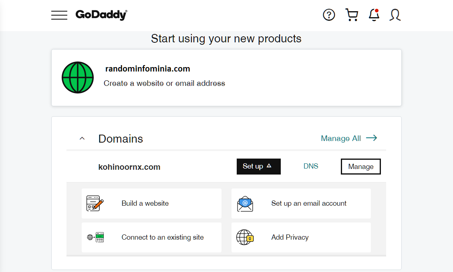Open the shopping cart
This screenshot has height=272, width=453.
(352, 15)
